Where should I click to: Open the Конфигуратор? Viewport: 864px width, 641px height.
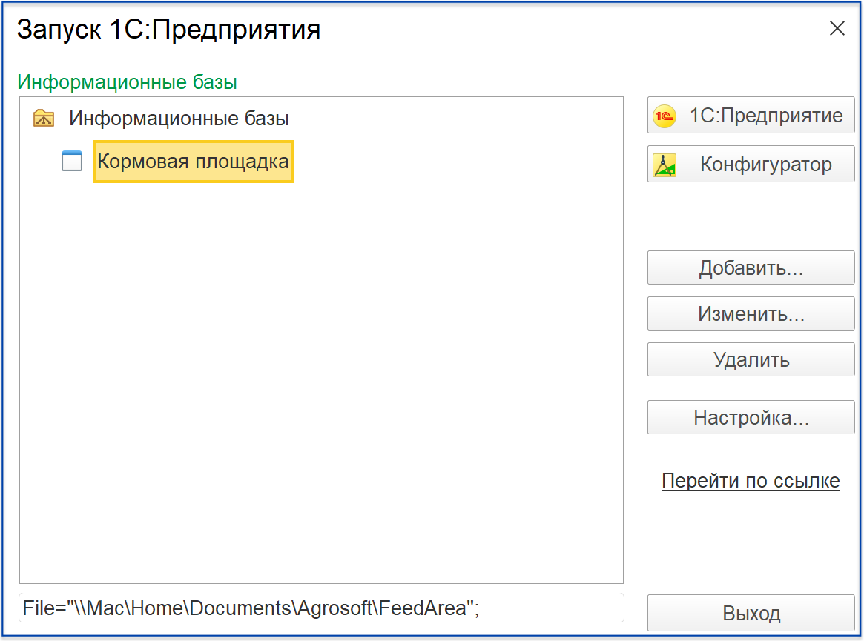coord(751,164)
